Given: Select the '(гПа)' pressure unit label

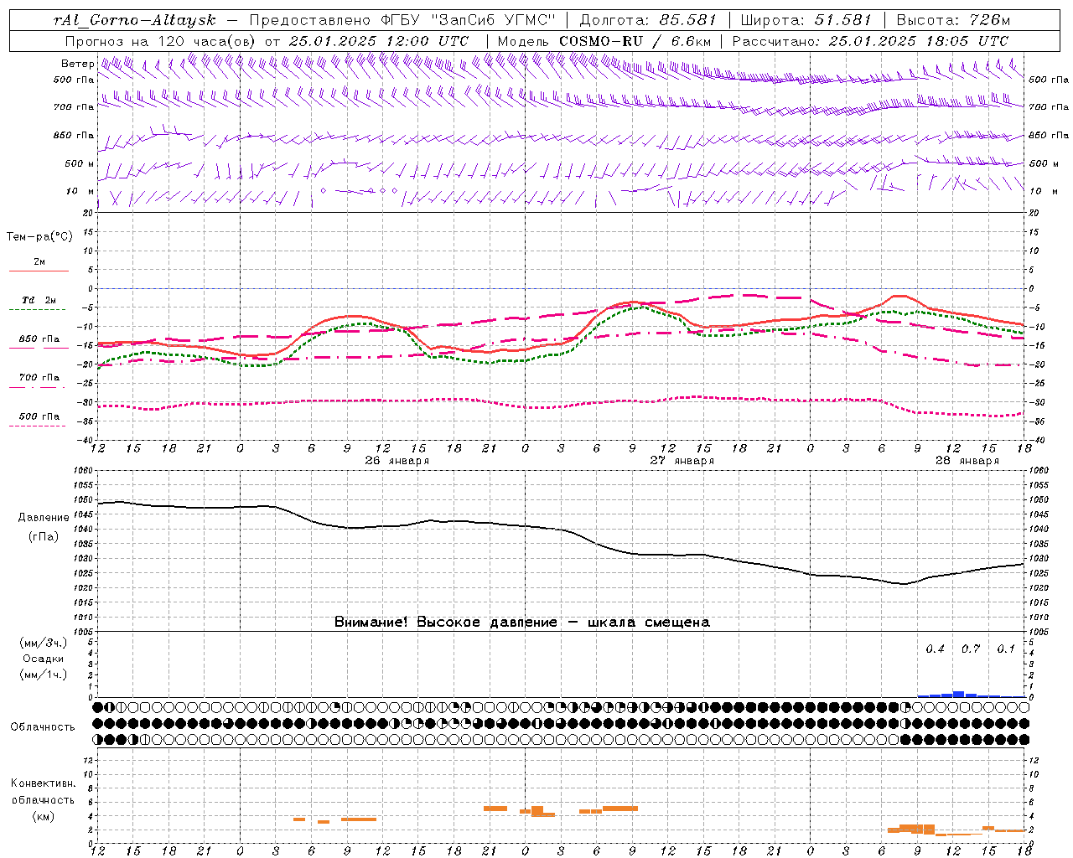Looking at the screenshot, I should pyautogui.click(x=44, y=537).
